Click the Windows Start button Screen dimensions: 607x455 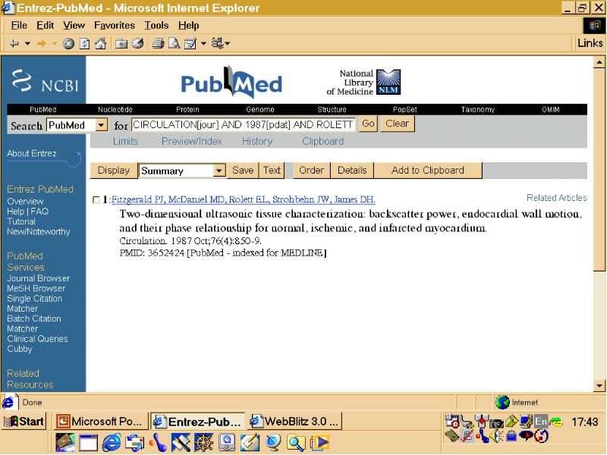click(24, 422)
